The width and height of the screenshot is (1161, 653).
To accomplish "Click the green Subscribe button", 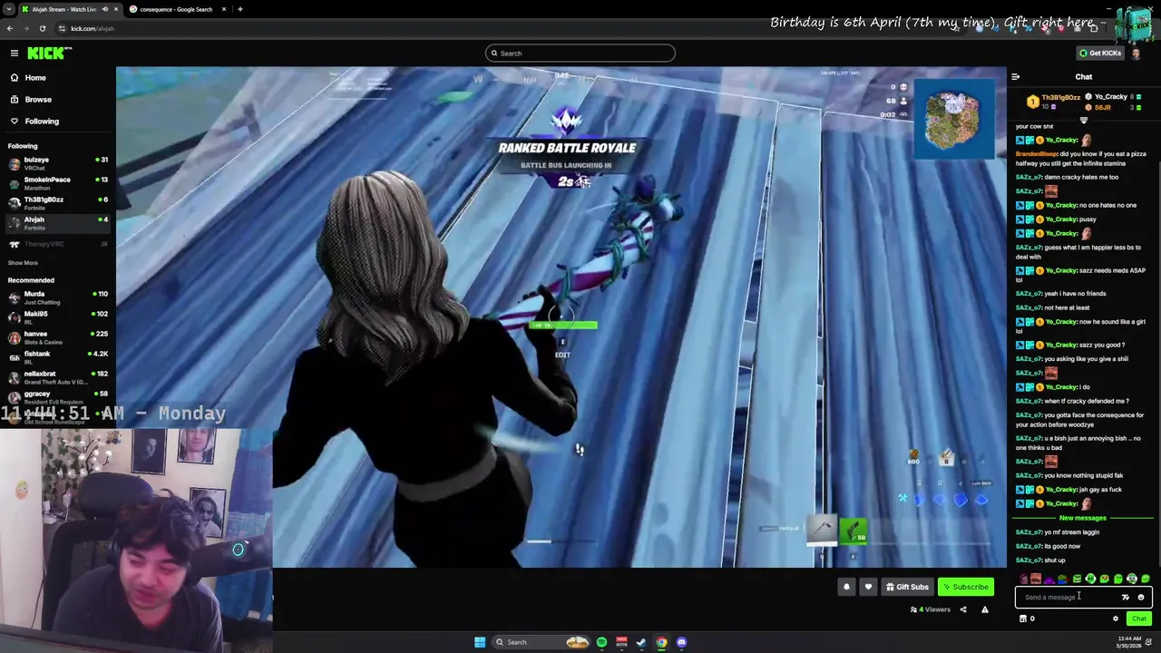I will pyautogui.click(x=965, y=587).
